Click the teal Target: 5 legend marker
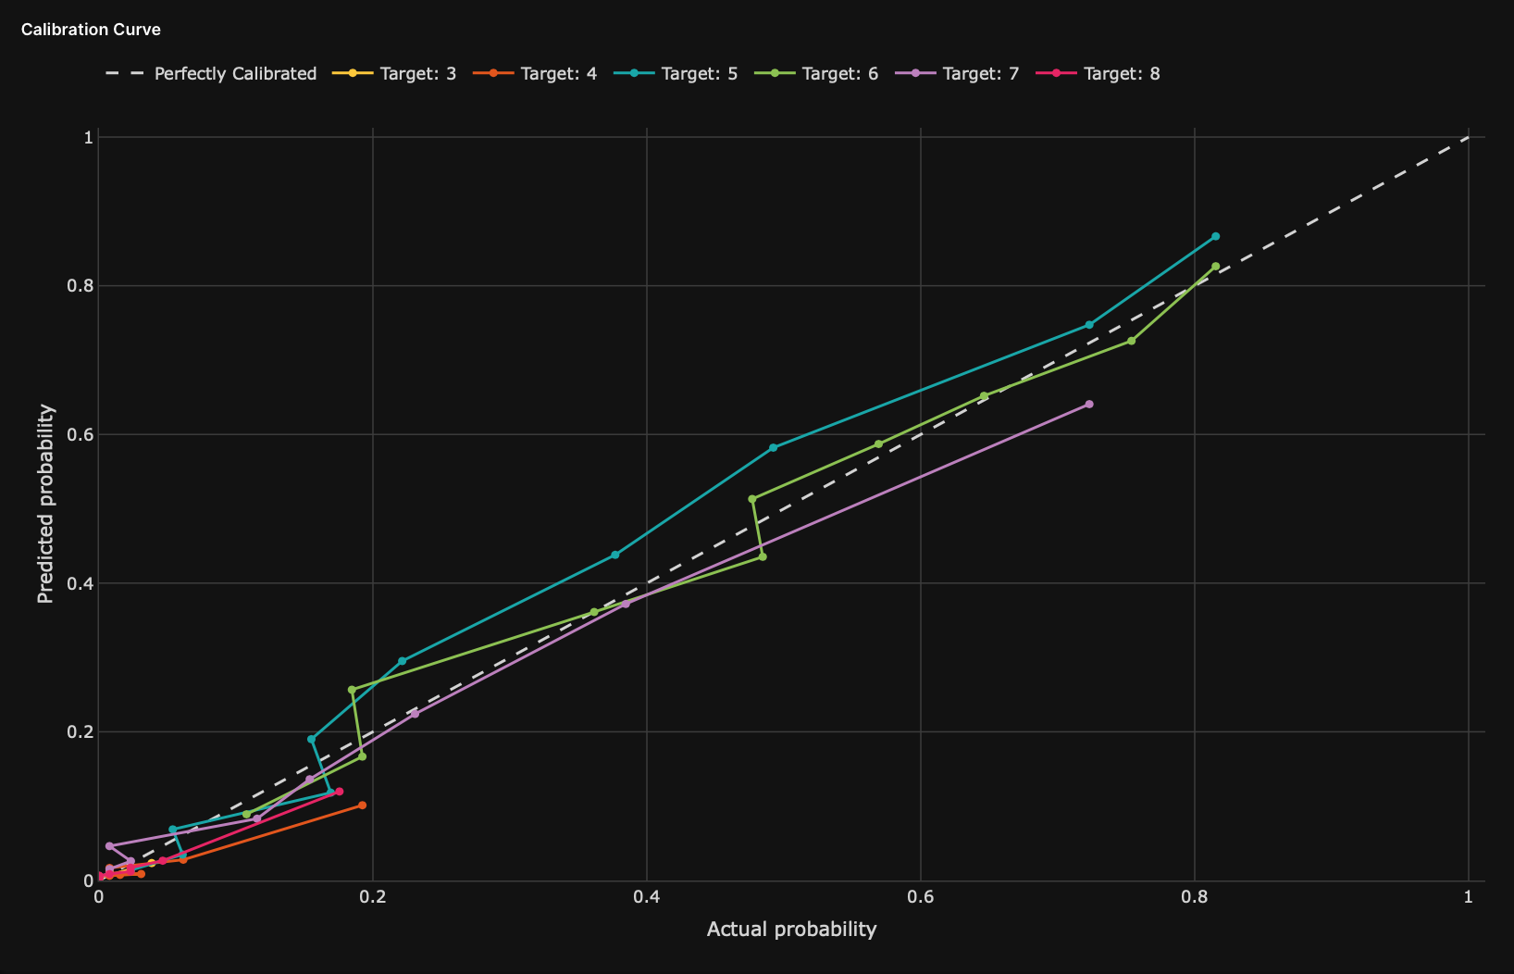 [635, 73]
